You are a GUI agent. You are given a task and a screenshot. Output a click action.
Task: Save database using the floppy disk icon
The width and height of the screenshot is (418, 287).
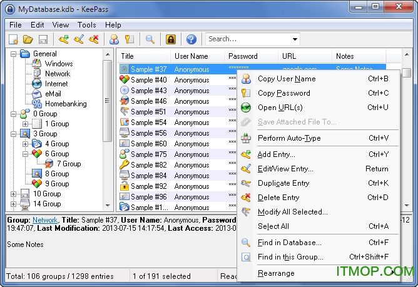click(43, 39)
